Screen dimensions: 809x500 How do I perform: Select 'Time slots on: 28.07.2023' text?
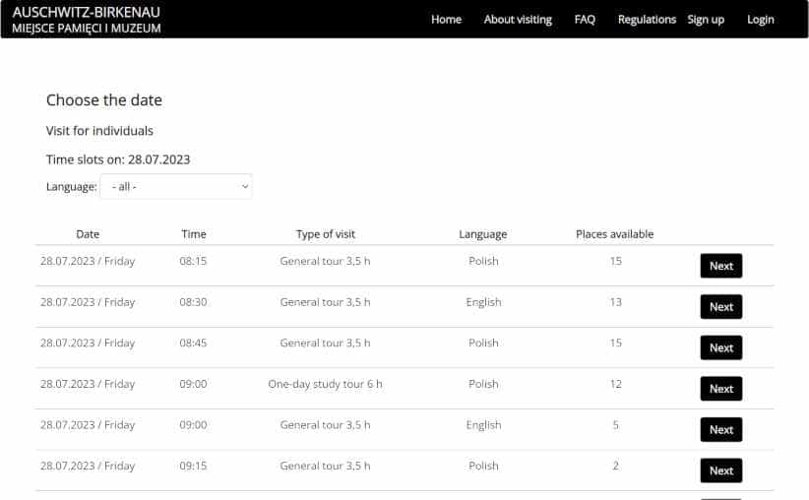coord(118,160)
